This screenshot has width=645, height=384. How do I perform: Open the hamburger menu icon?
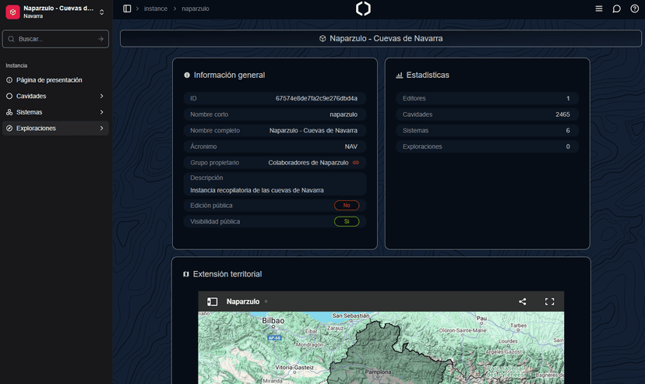599,9
